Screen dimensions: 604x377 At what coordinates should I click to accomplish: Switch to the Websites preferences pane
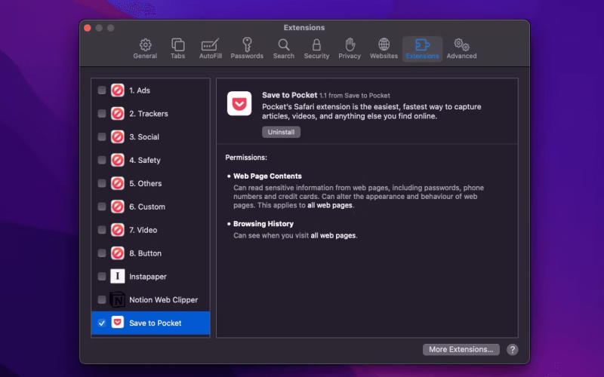coord(384,48)
